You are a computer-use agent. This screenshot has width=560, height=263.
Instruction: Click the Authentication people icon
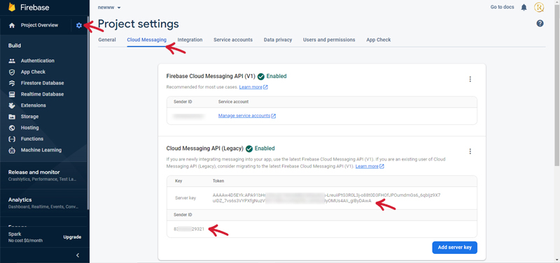pyautogui.click(x=12, y=61)
